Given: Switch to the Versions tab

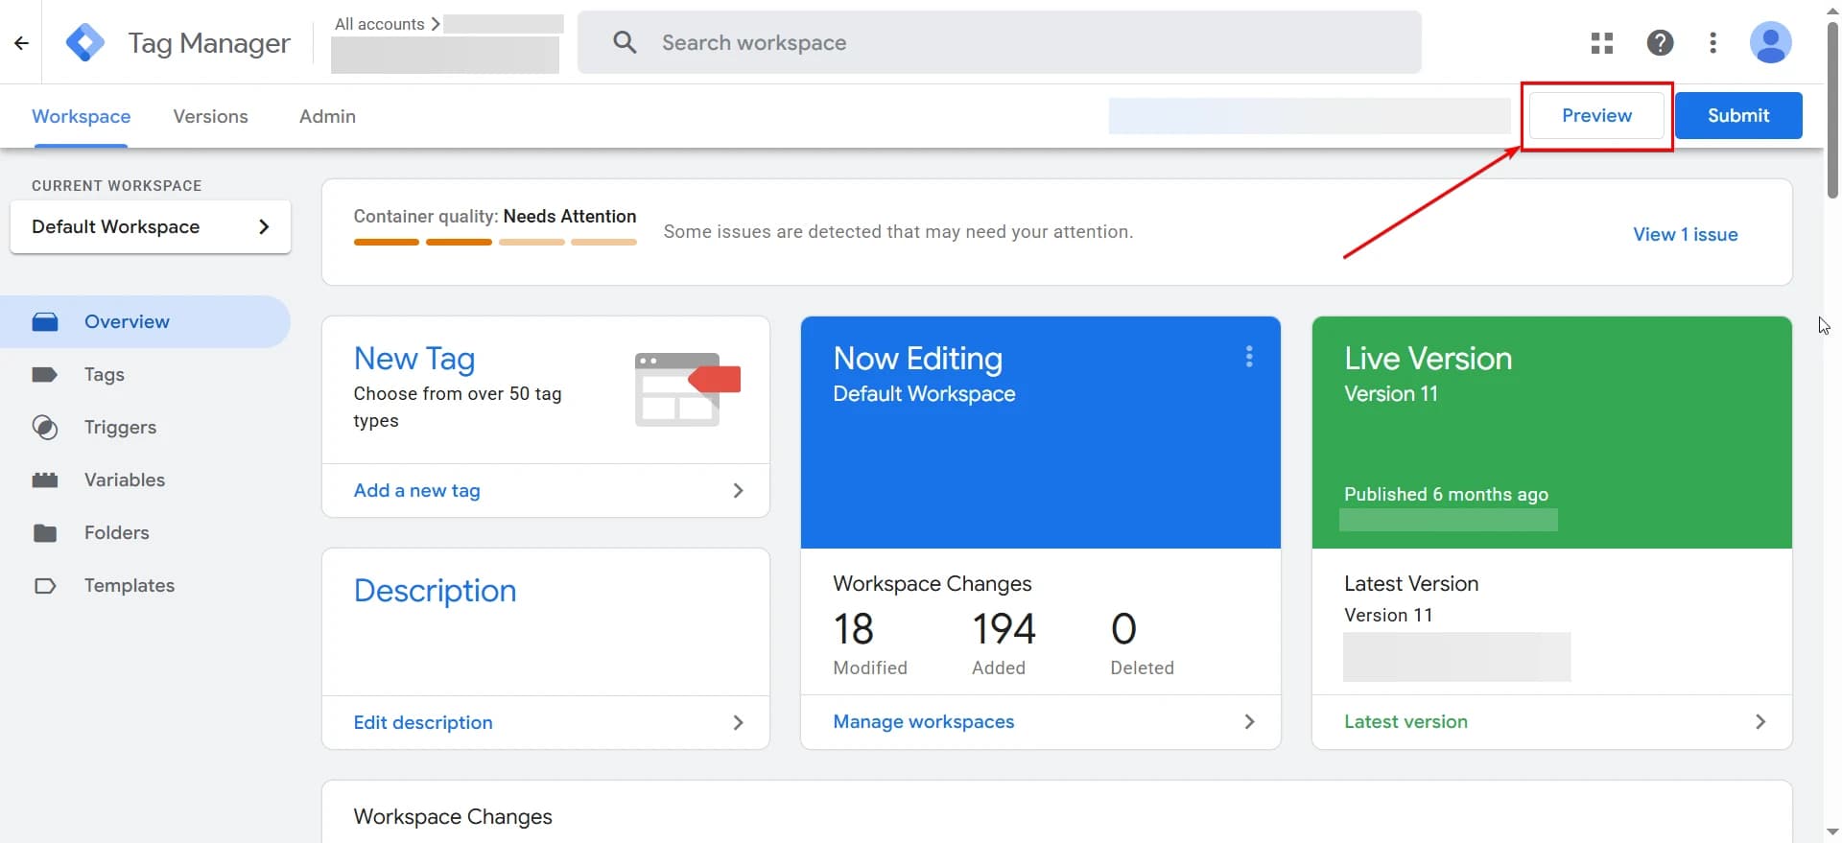Looking at the screenshot, I should click(210, 117).
